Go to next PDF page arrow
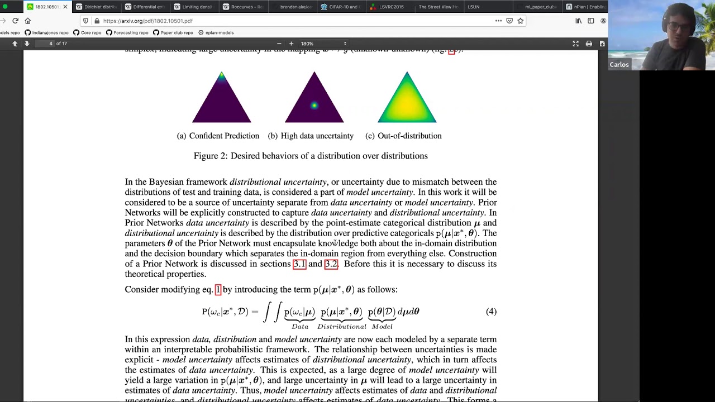The height and width of the screenshot is (402, 715). tap(26, 44)
